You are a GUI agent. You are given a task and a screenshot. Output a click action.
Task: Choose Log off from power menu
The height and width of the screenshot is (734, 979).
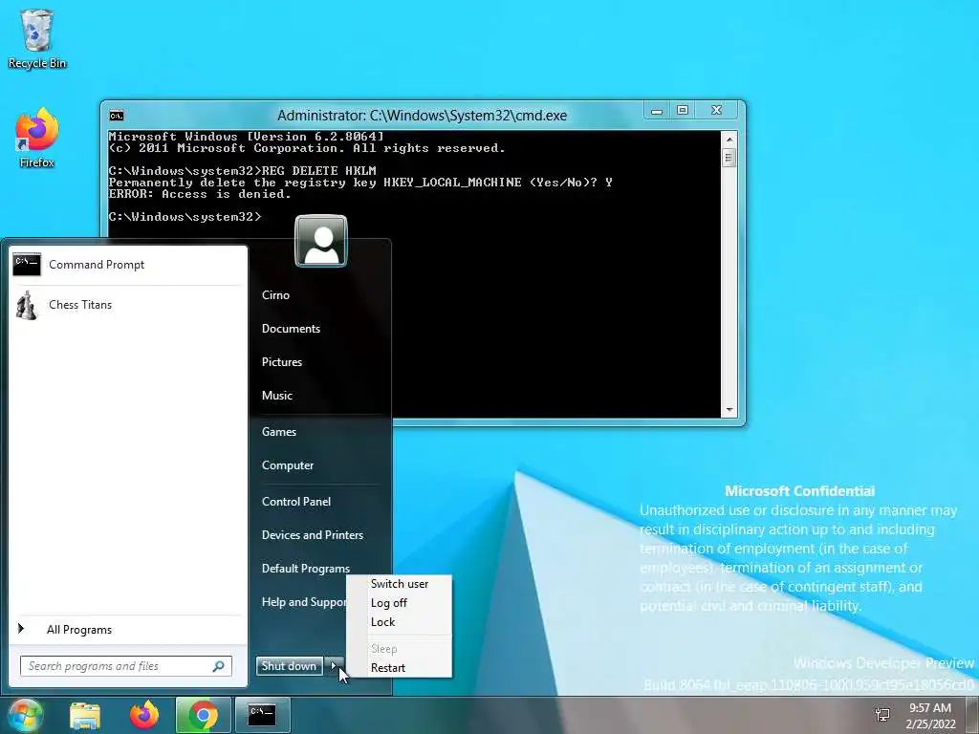coord(399,603)
